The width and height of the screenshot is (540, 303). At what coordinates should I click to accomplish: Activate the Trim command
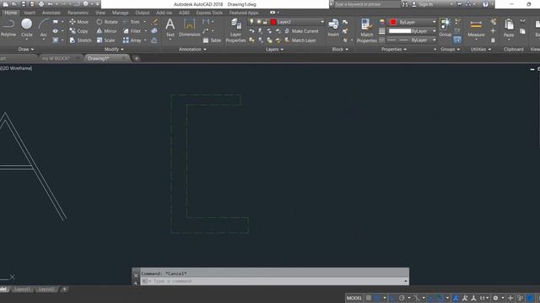pos(132,22)
